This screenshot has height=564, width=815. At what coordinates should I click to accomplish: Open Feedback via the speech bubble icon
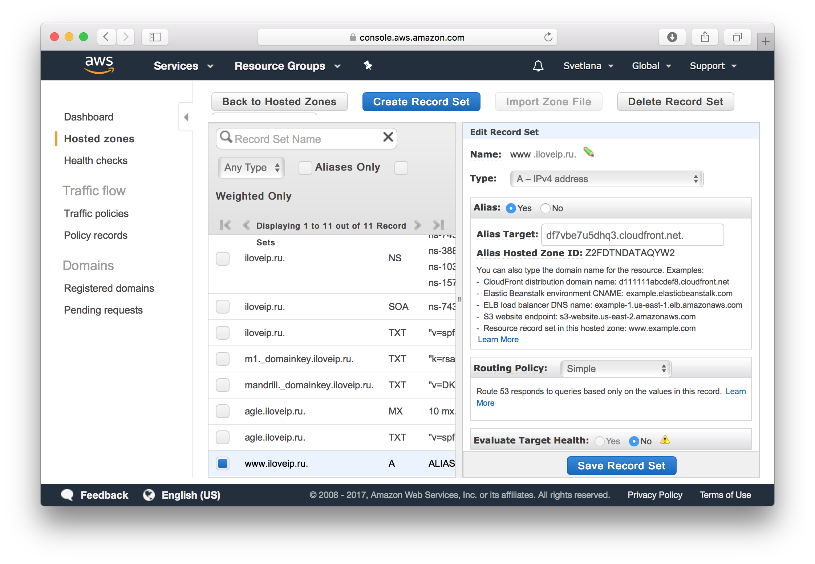coord(67,495)
